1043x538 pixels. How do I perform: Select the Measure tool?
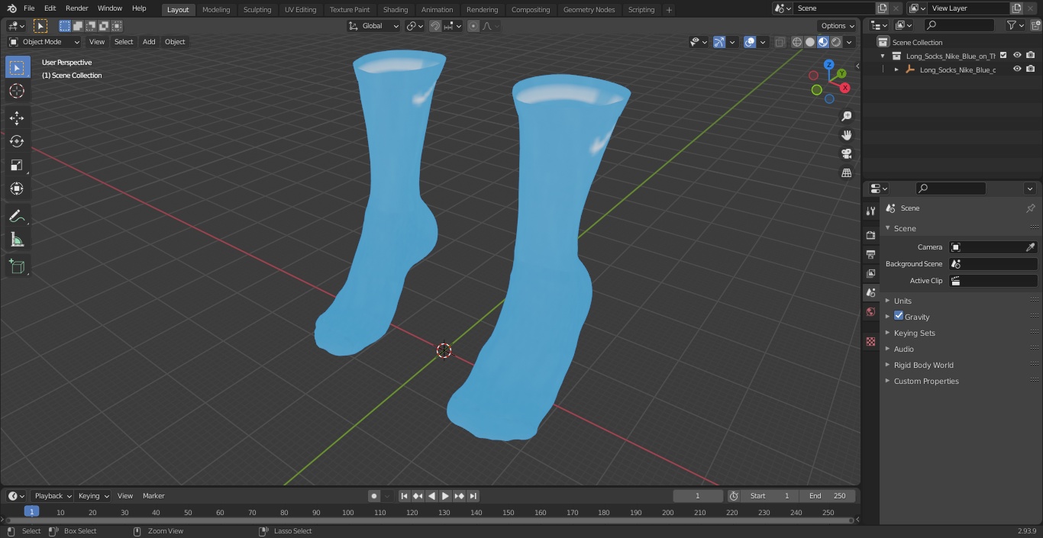(17, 240)
